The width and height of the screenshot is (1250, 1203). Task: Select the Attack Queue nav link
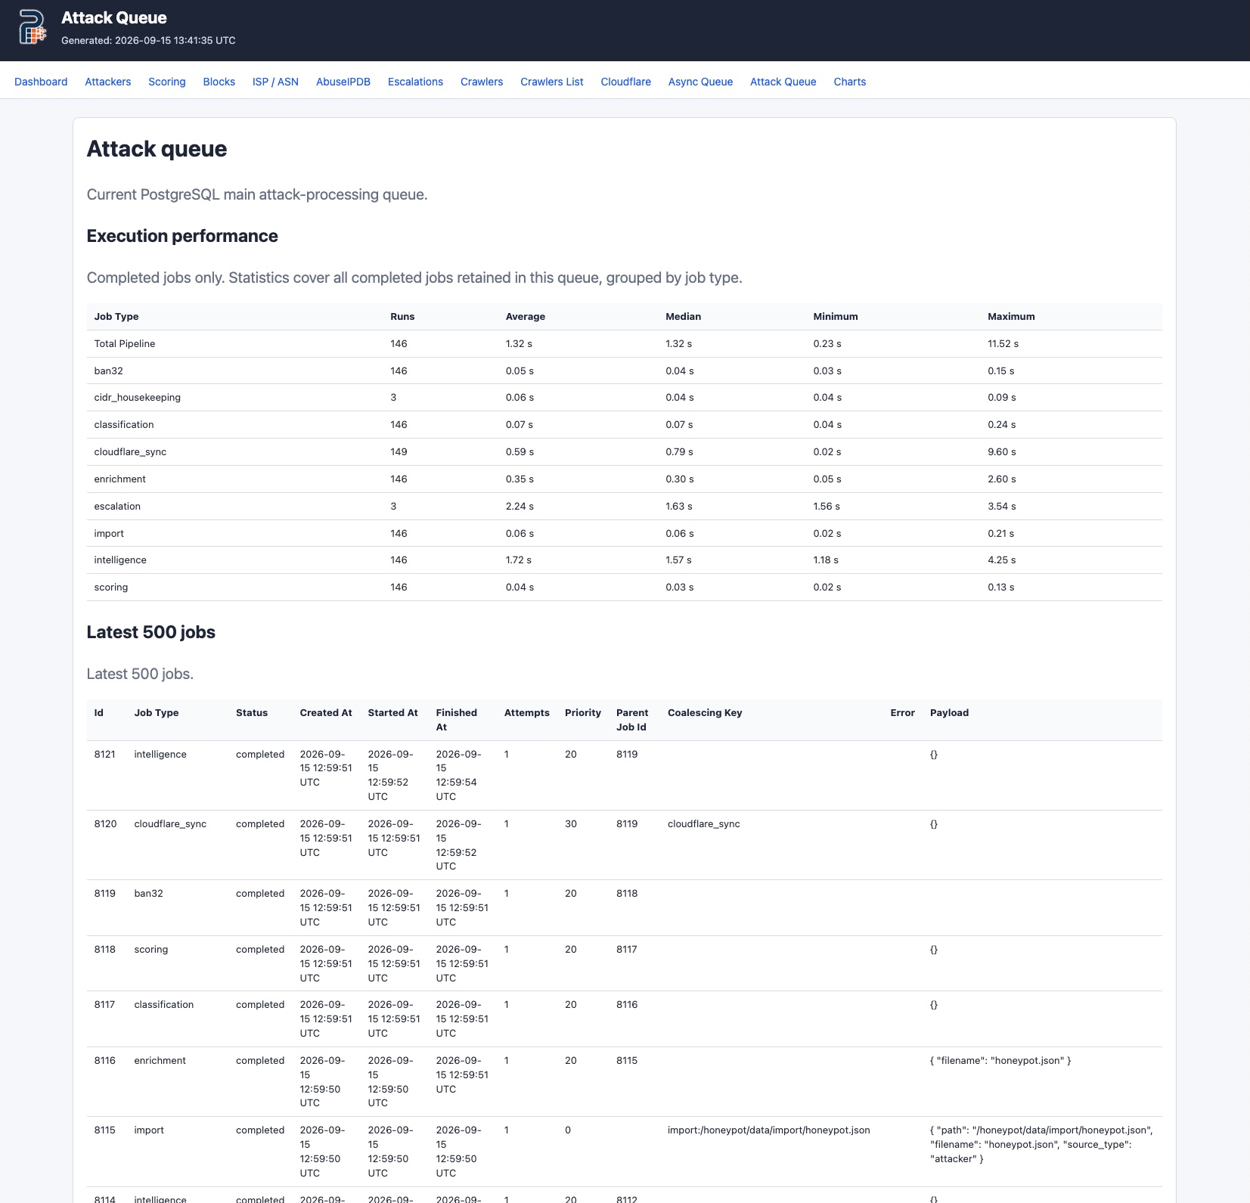(x=783, y=82)
